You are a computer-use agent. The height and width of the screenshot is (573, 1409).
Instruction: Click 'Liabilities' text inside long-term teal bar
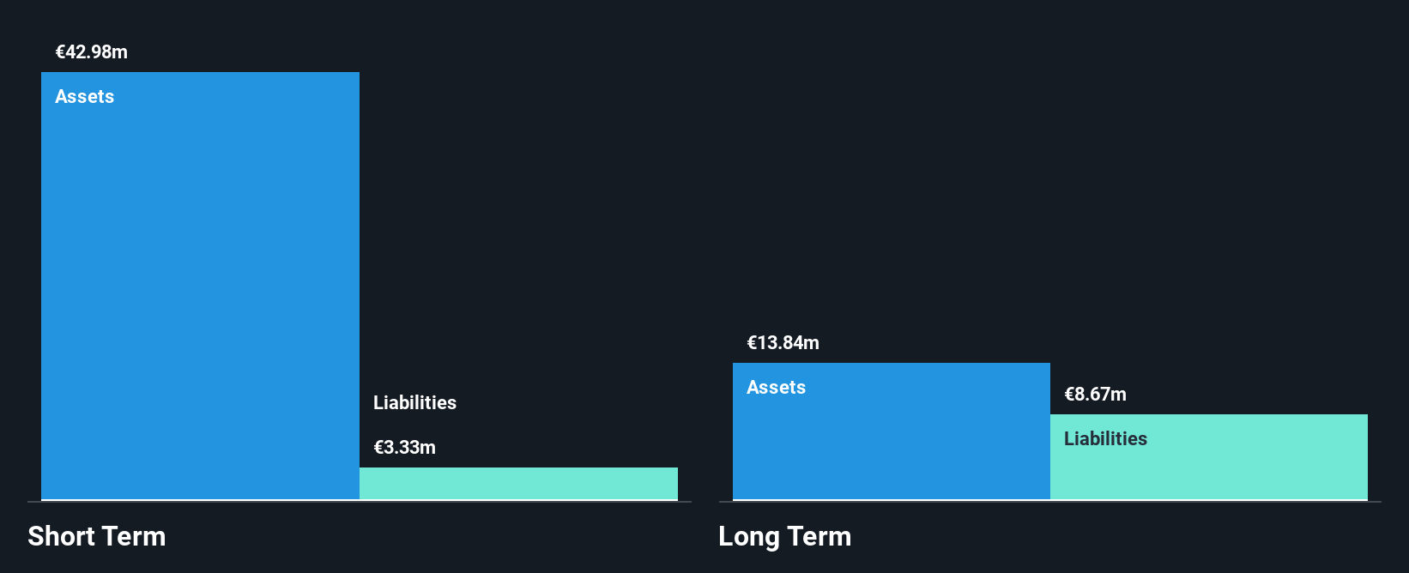pyautogui.click(x=1105, y=439)
